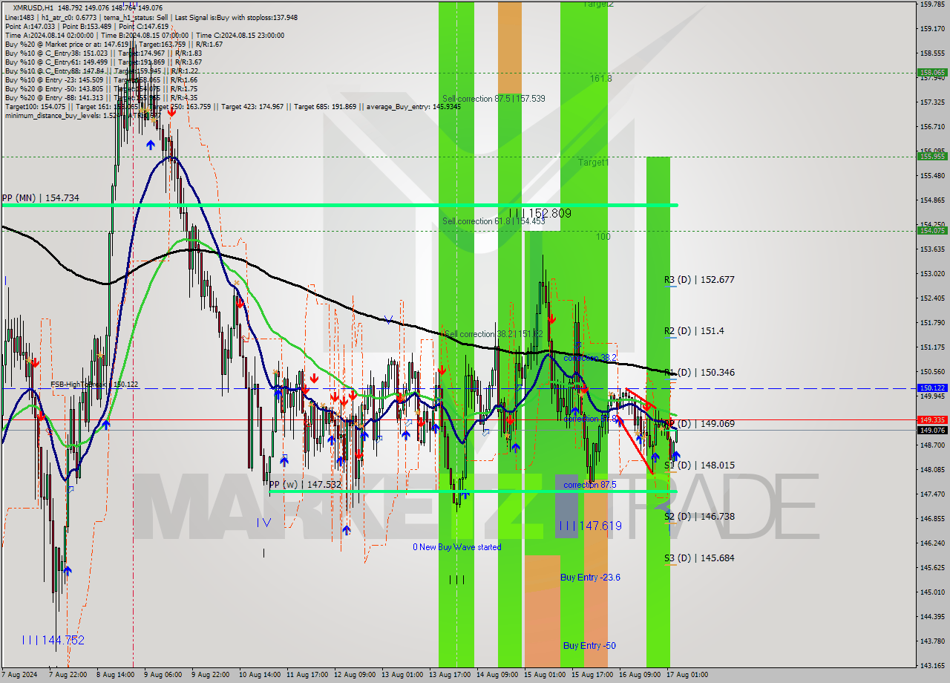Image resolution: width=950 pixels, height=683 pixels.
Task: Click the S3 (D) | 145.684 level label
Action: [699, 558]
